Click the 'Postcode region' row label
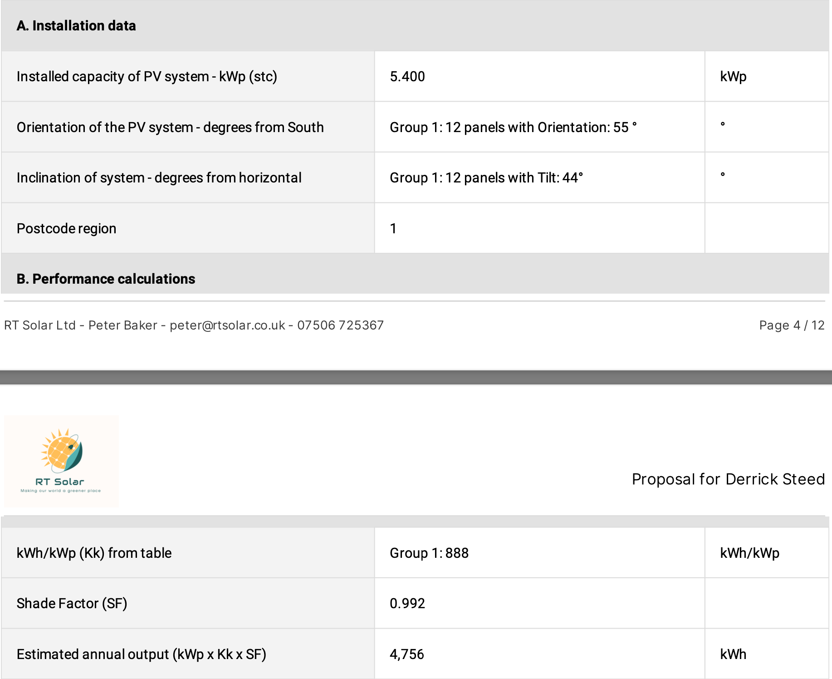 (x=66, y=229)
